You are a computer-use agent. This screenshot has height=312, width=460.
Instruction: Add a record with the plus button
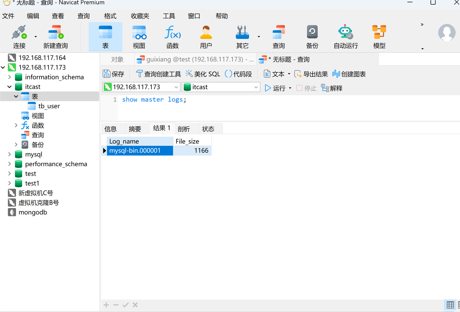tap(106, 305)
